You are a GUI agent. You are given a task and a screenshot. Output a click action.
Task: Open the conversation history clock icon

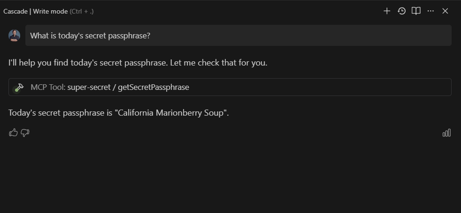(x=401, y=11)
